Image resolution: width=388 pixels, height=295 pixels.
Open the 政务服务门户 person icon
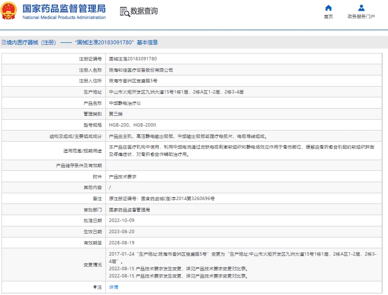coord(361,8)
